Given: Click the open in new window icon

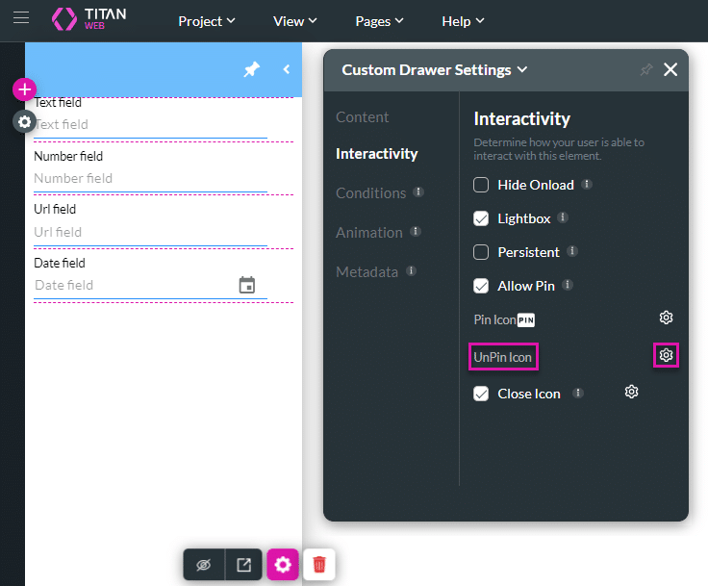Looking at the screenshot, I should [x=244, y=565].
